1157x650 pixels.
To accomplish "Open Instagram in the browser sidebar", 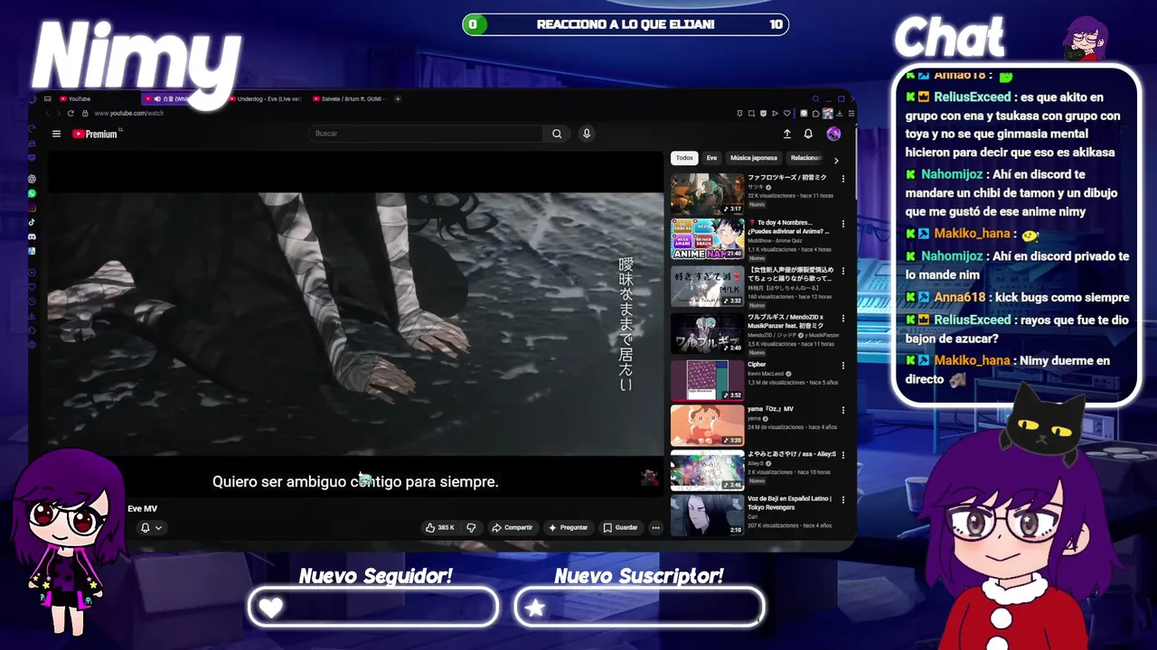I will 33,208.
